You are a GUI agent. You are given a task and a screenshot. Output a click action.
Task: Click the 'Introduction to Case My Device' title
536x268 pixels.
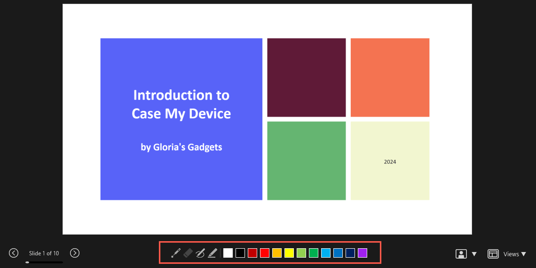pos(181,104)
